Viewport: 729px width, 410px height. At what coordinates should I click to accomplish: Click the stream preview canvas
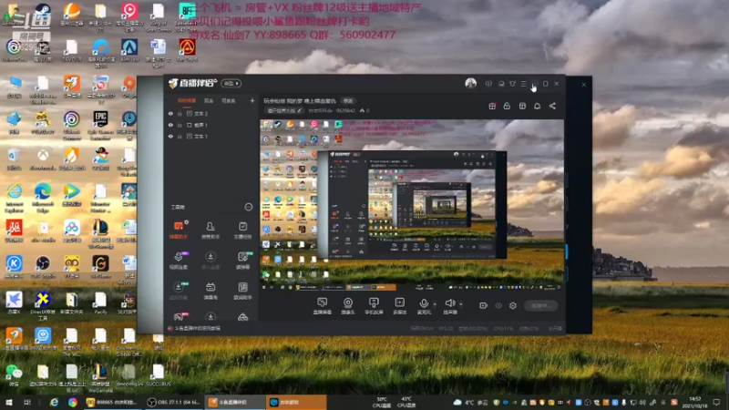pyautogui.click(x=412, y=205)
